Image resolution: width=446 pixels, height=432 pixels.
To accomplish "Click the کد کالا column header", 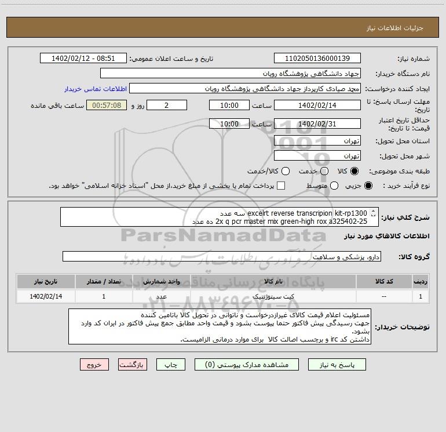I will tap(384, 281).
